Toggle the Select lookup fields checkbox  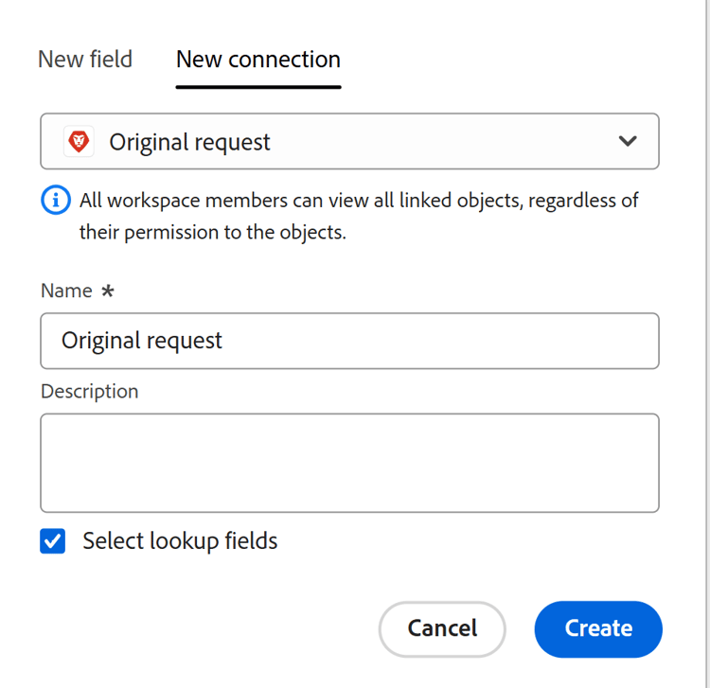pos(53,541)
